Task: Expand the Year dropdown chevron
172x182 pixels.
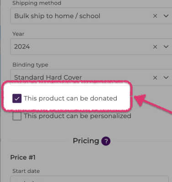Action: point(166,46)
